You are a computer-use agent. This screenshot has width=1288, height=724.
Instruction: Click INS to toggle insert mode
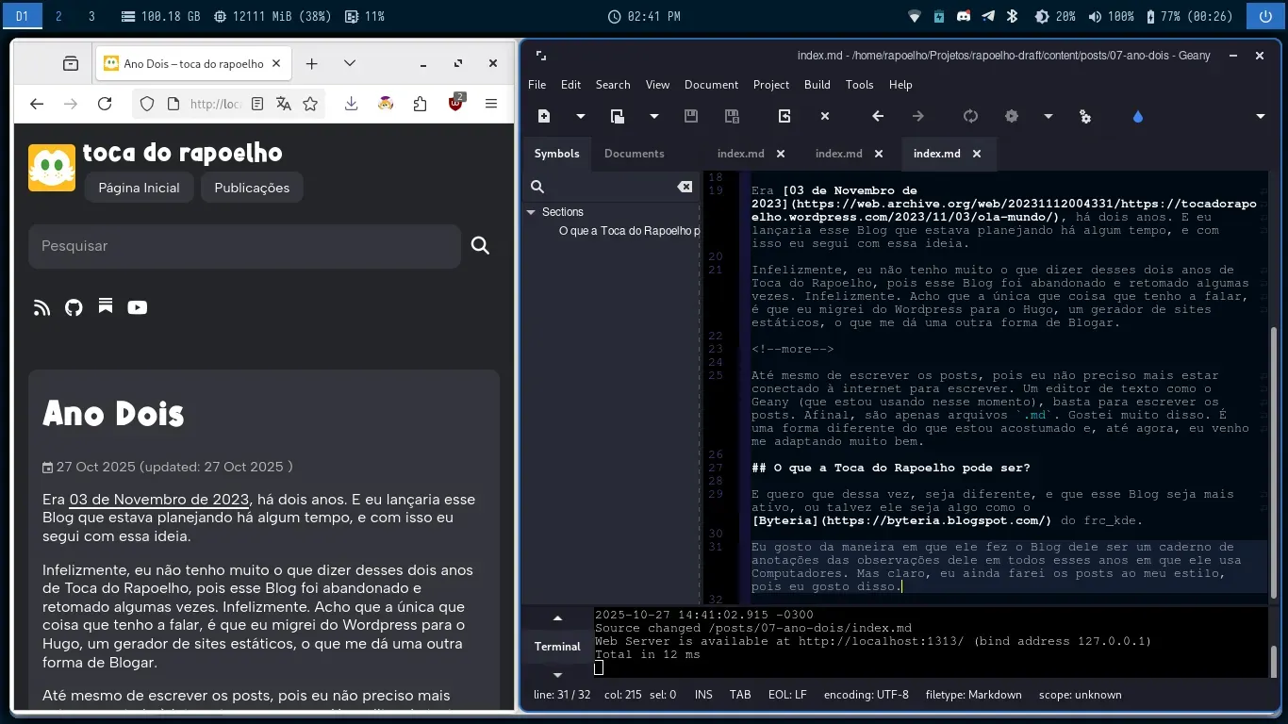click(x=702, y=695)
